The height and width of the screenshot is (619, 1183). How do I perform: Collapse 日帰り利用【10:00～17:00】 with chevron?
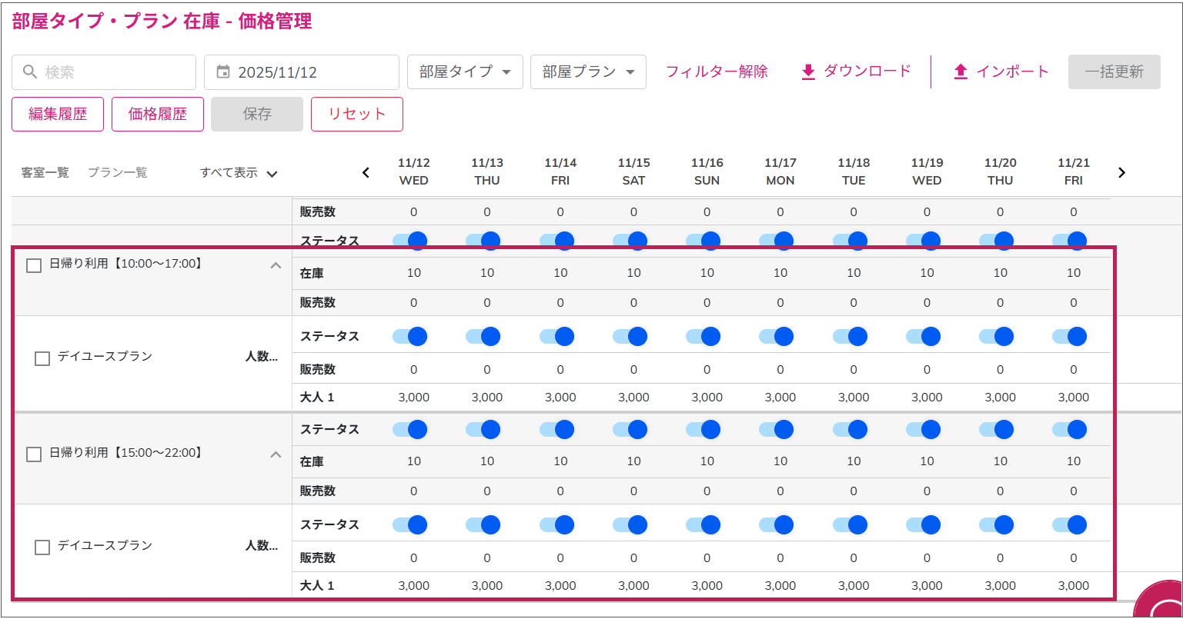pyautogui.click(x=276, y=265)
